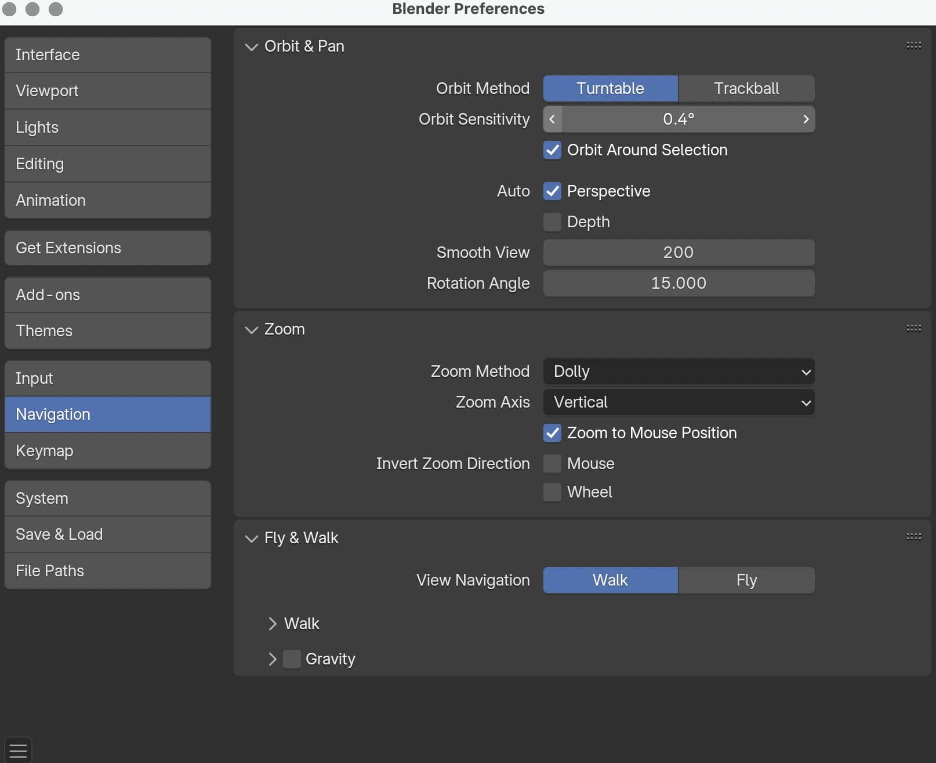This screenshot has height=763, width=936.
Task: Grab the Fly & Walk panel drag handle
Action: tap(913, 537)
